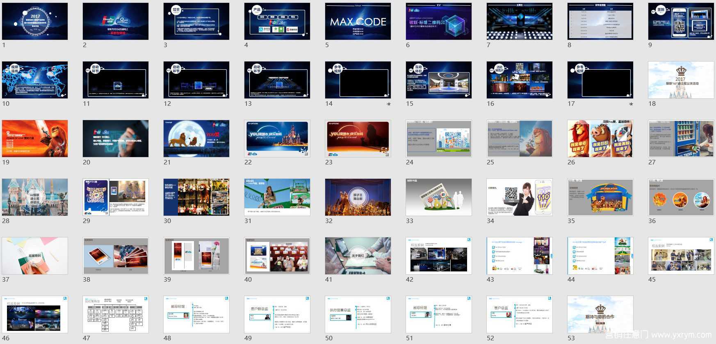Select slide 8 with the schedule table
The width and height of the screenshot is (716, 344).
click(600, 21)
